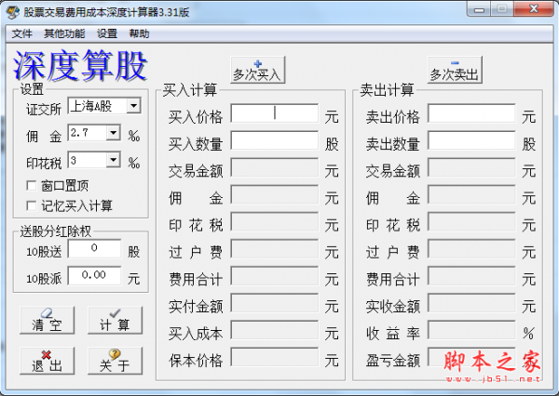Click the sell-side 交易金额 field
Image resolution: width=559 pixels, height=396 pixels.
tap(471, 167)
